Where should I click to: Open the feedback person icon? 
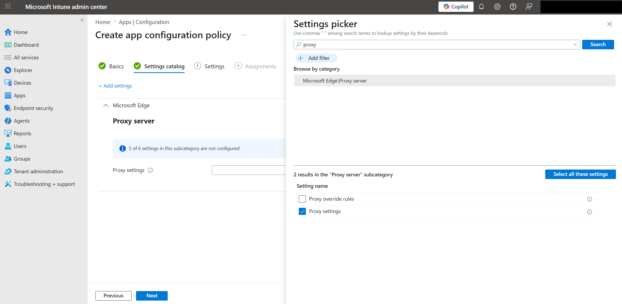(x=529, y=7)
